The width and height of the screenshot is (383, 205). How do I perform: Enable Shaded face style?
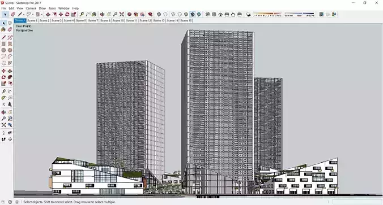[x=186, y=14]
